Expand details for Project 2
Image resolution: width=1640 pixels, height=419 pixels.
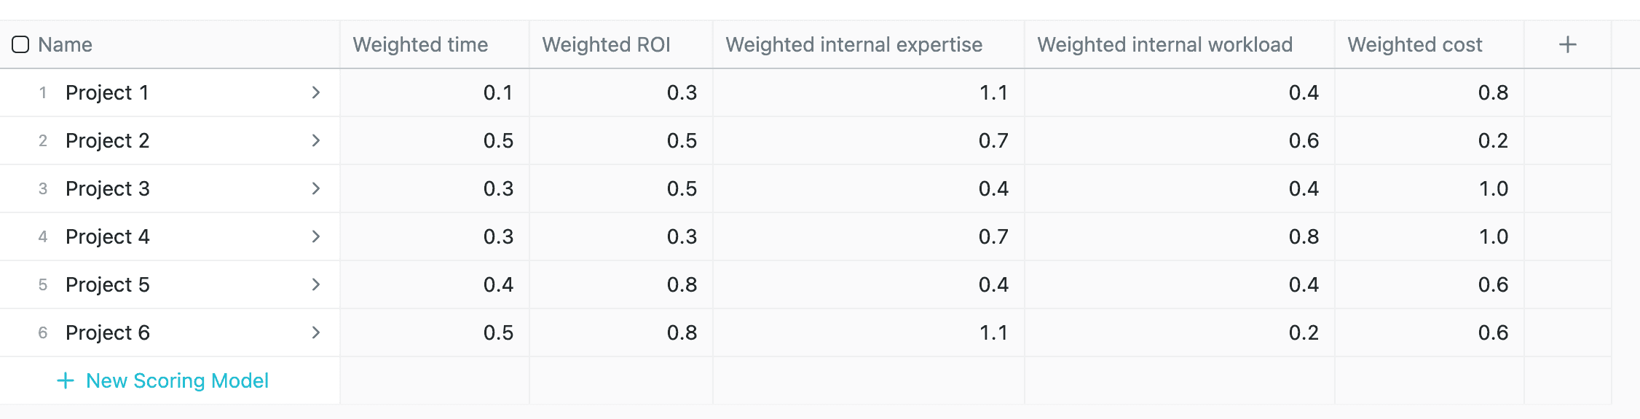[x=316, y=140]
